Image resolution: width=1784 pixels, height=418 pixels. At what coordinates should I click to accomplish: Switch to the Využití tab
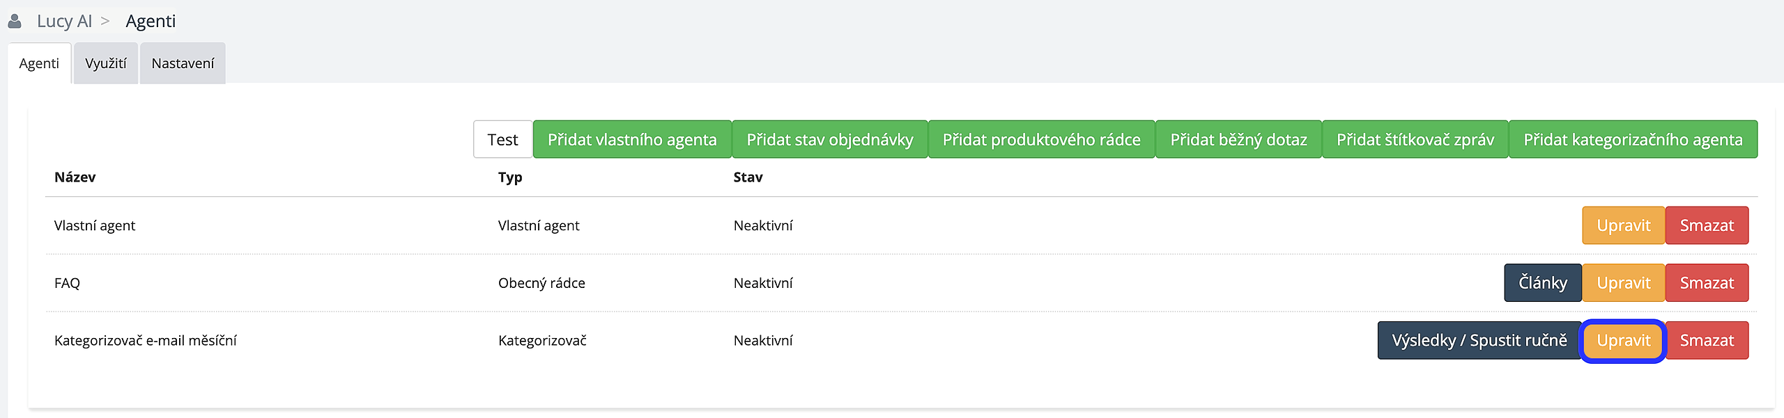[x=106, y=63]
